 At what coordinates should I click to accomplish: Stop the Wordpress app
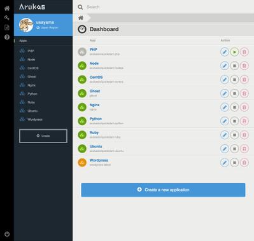point(234,163)
